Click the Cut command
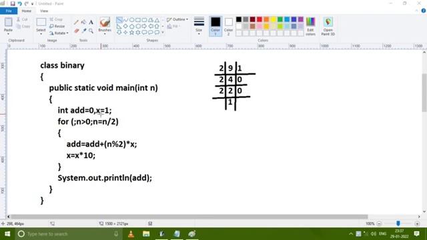This screenshot has width=427, height=240. coord(22,19)
